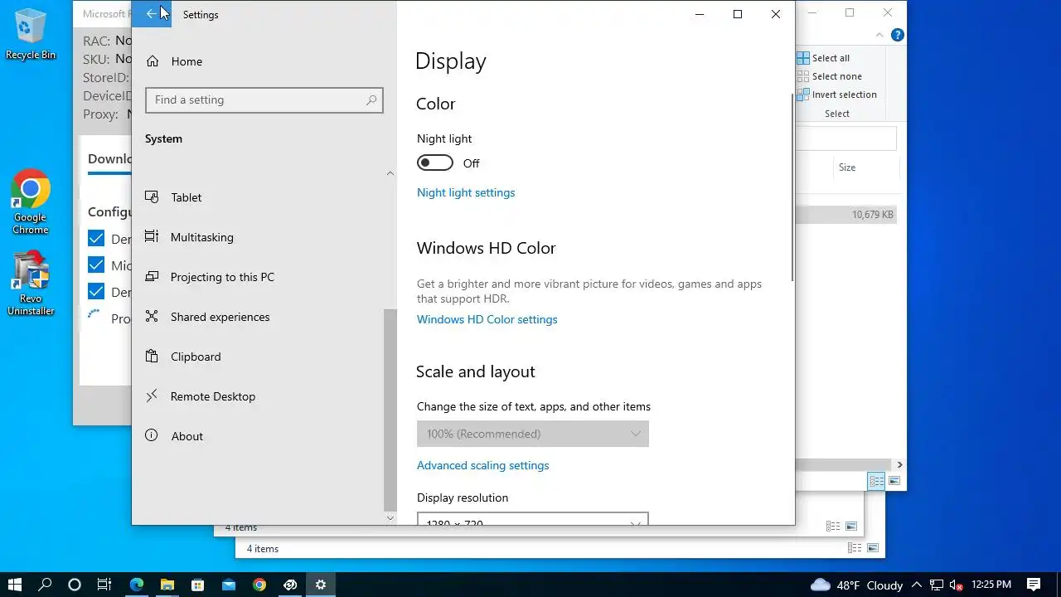Open weather widget showing 48°F Cloudy
Viewport: 1061px width, 597px height.
(x=856, y=585)
